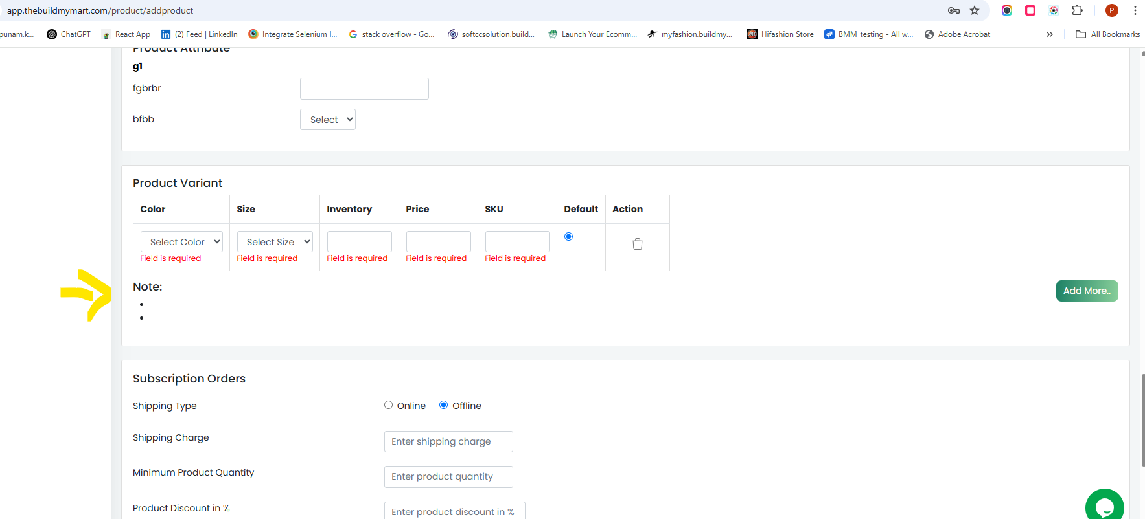The width and height of the screenshot is (1145, 519).
Task: Open the React App bookmark
Action: [126, 34]
